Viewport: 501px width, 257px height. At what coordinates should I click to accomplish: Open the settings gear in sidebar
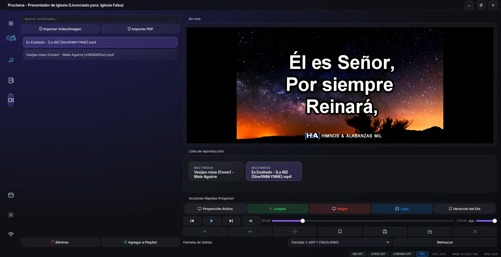coord(11,215)
